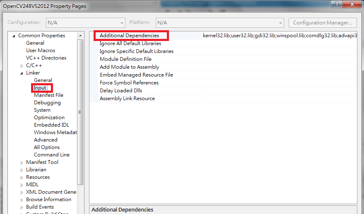Expand the Resources node
The width and height of the screenshot is (364, 214).
click(22, 178)
